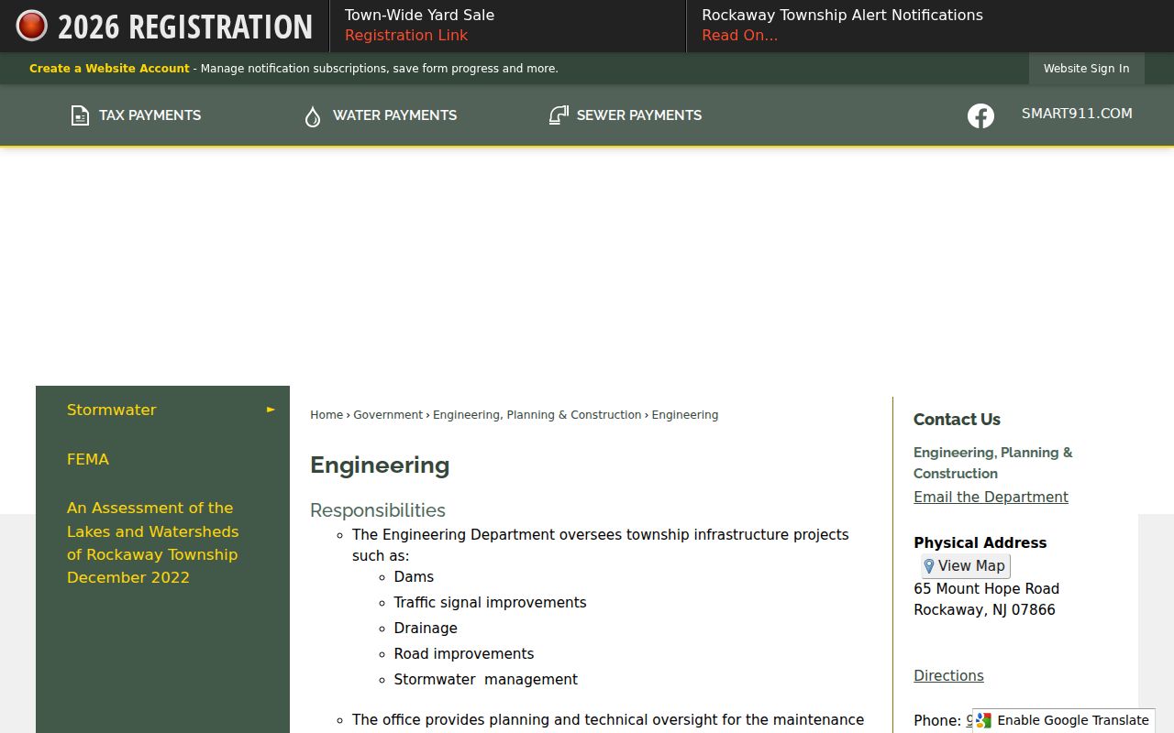Image resolution: width=1174 pixels, height=733 pixels.
Task: Open the Facebook page icon
Action: click(980, 115)
